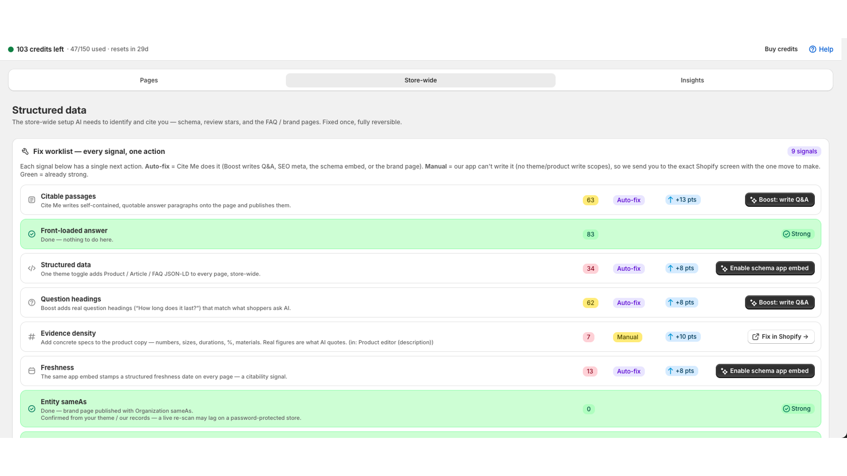The width and height of the screenshot is (847, 476).
Task: Click score 0 on Entity sameAs
Action: coord(589,409)
